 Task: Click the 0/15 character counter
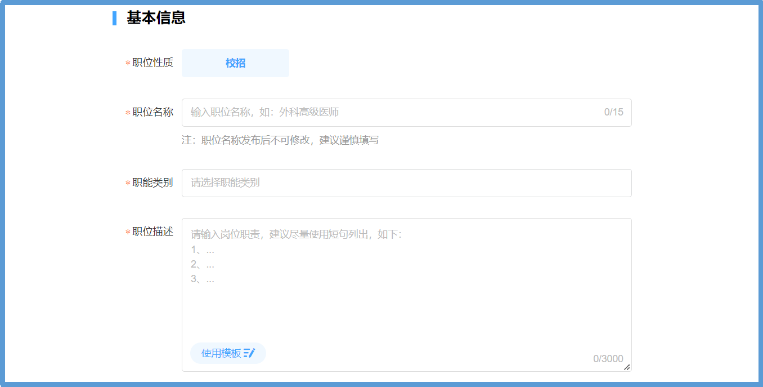point(613,112)
